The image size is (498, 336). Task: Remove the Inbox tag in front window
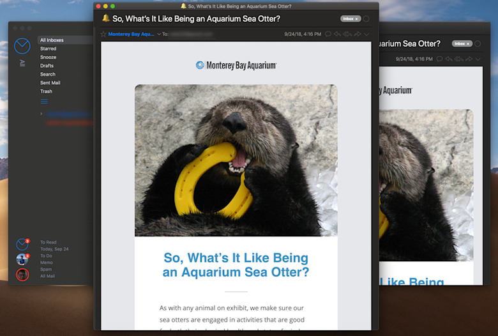click(x=356, y=19)
